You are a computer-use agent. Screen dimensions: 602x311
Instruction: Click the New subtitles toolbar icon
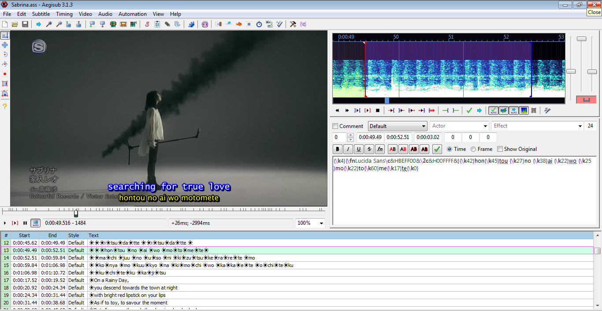(x=5, y=24)
